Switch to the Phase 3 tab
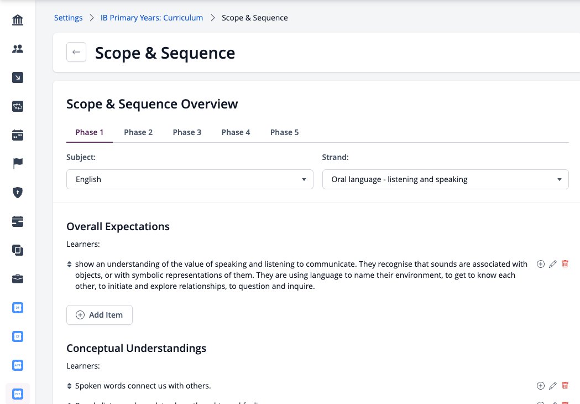Screen dimensions: 580x404 coord(187,132)
